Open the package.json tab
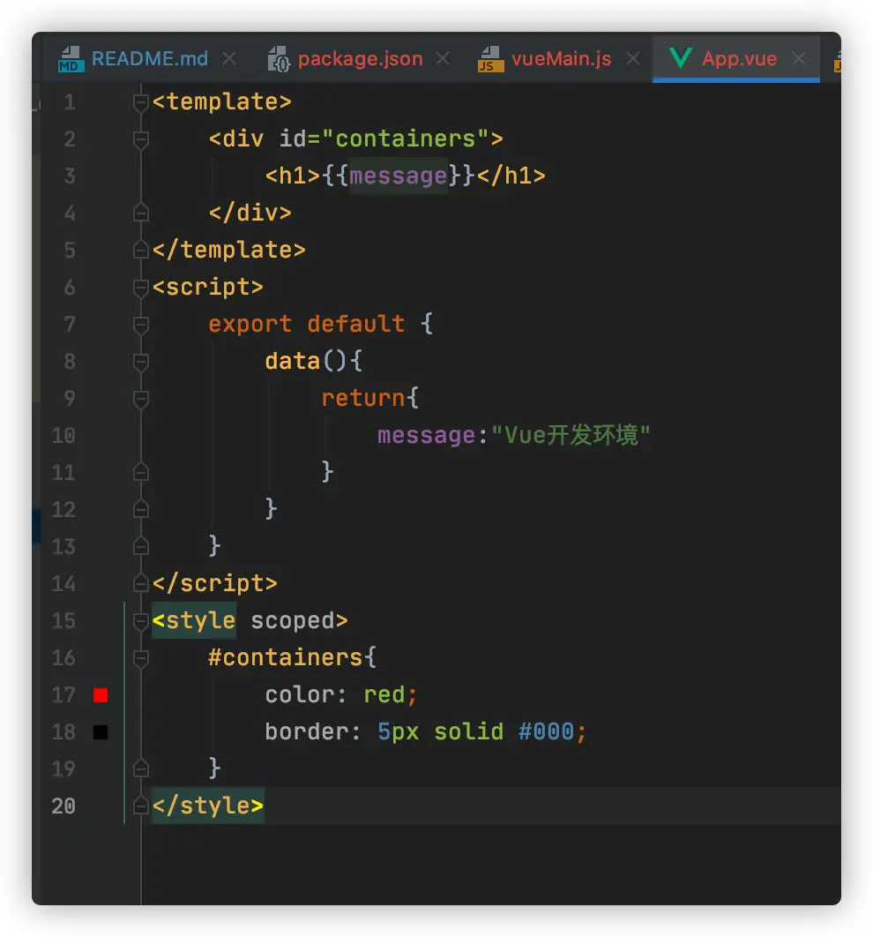Viewport: 873px width, 937px height. [360, 58]
